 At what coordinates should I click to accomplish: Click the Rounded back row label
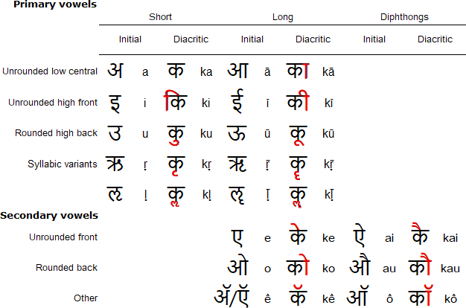coord(66,268)
